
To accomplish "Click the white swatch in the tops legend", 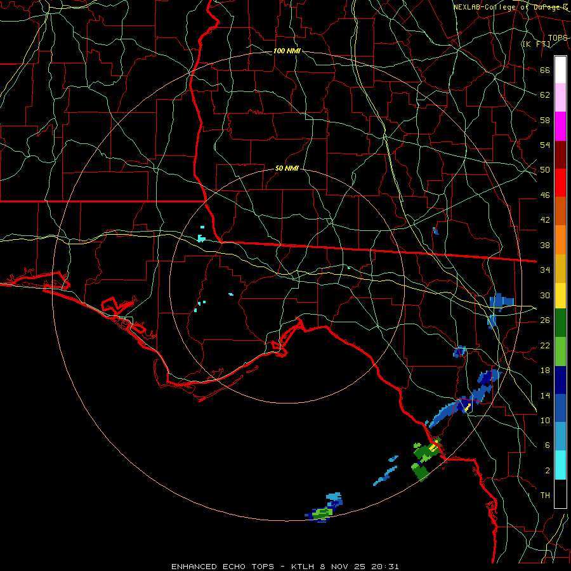I will click(560, 70).
